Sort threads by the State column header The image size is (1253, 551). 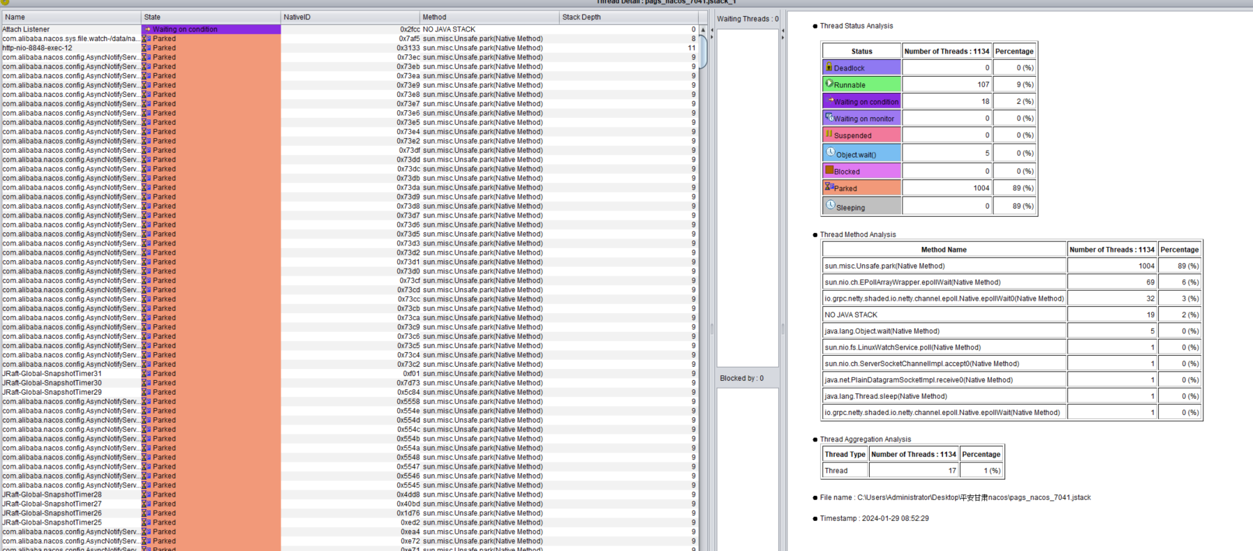[211, 17]
